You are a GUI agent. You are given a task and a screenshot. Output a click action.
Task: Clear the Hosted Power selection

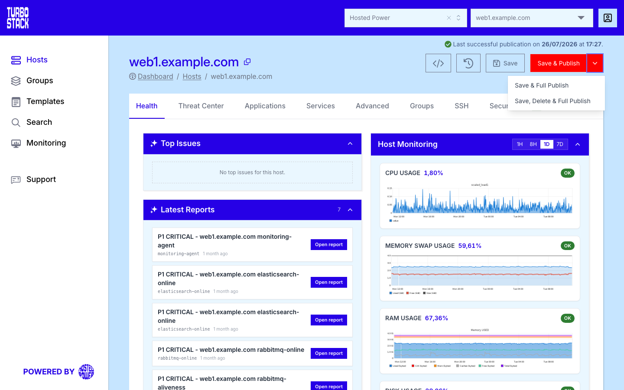point(449,18)
